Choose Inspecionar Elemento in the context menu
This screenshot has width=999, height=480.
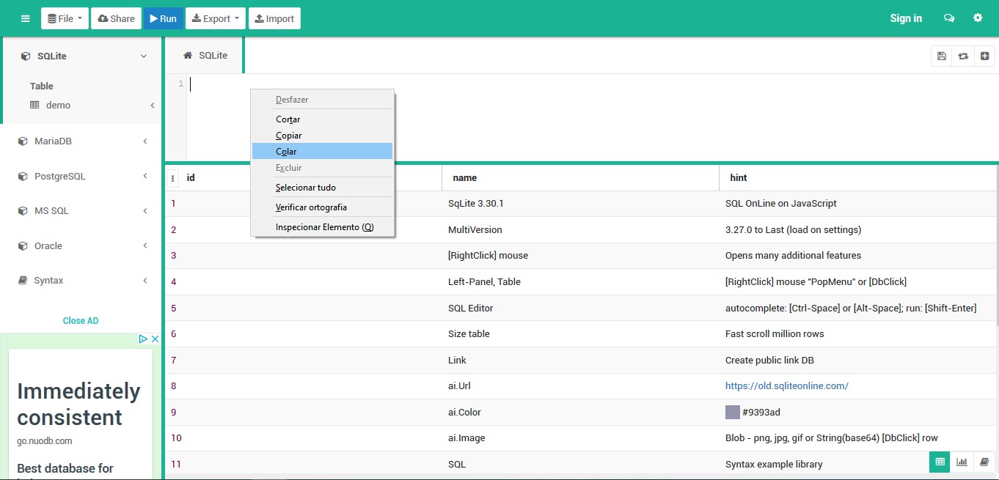[x=322, y=227]
